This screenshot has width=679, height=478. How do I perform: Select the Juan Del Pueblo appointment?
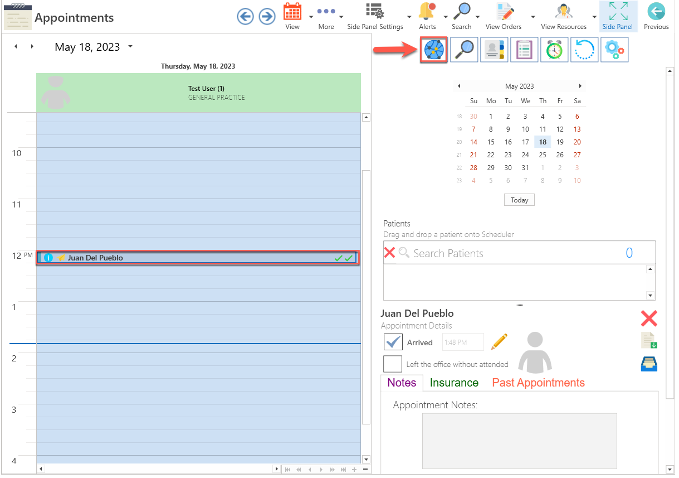tap(198, 258)
